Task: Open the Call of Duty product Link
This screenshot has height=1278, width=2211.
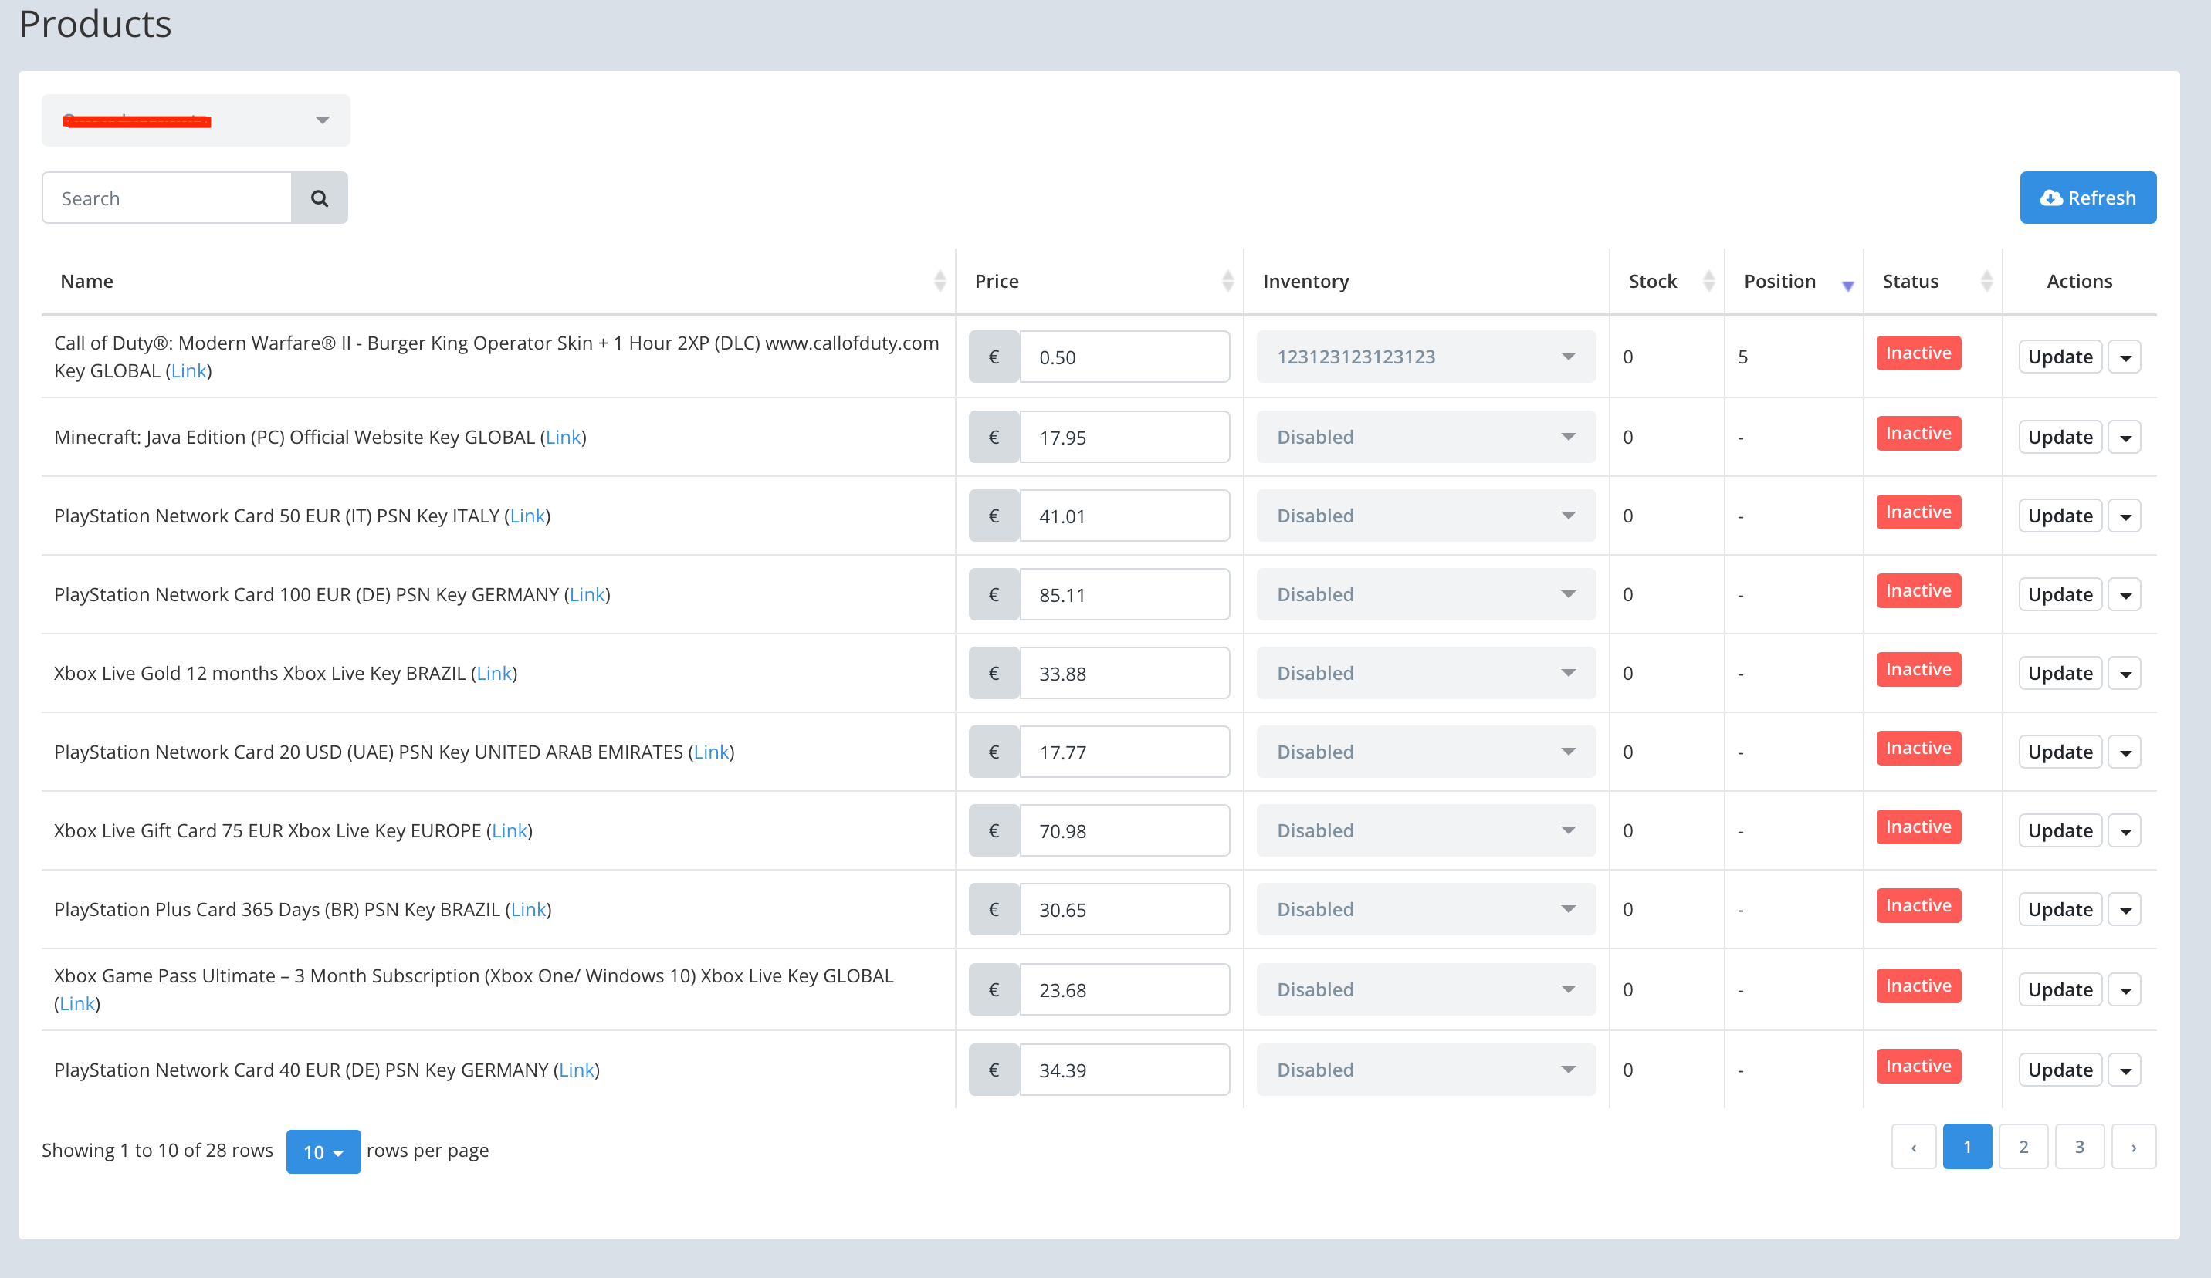Action: 188,371
